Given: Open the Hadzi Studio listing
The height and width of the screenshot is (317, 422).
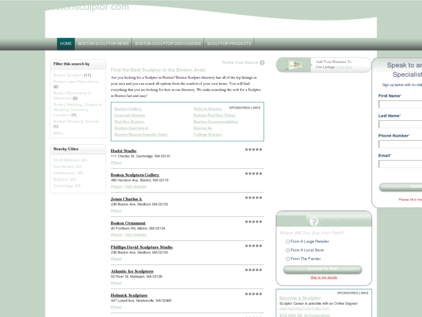Looking at the screenshot, I should point(124,151).
